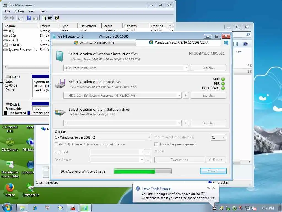Expand the install.wim path dropdown
The image size is (282, 212).
(186, 68)
